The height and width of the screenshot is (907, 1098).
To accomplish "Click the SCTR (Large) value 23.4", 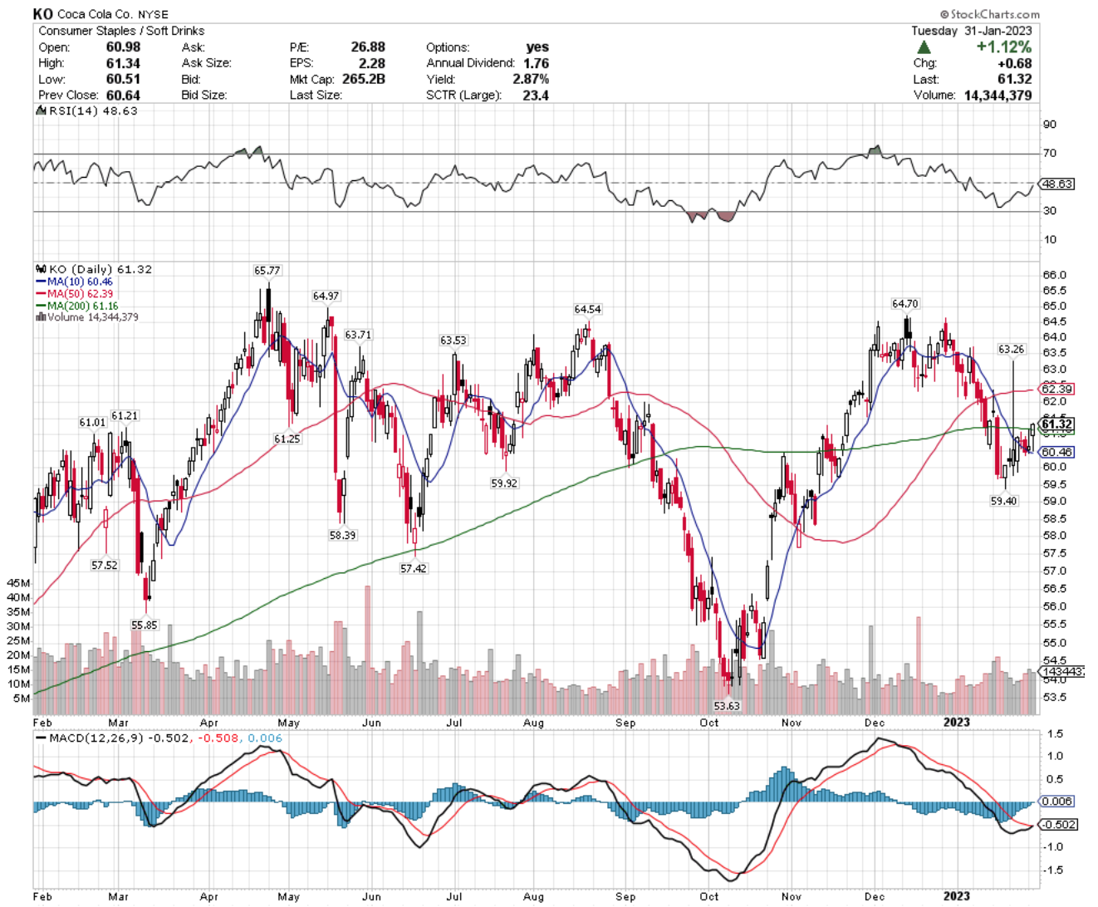I will pos(536,96).
